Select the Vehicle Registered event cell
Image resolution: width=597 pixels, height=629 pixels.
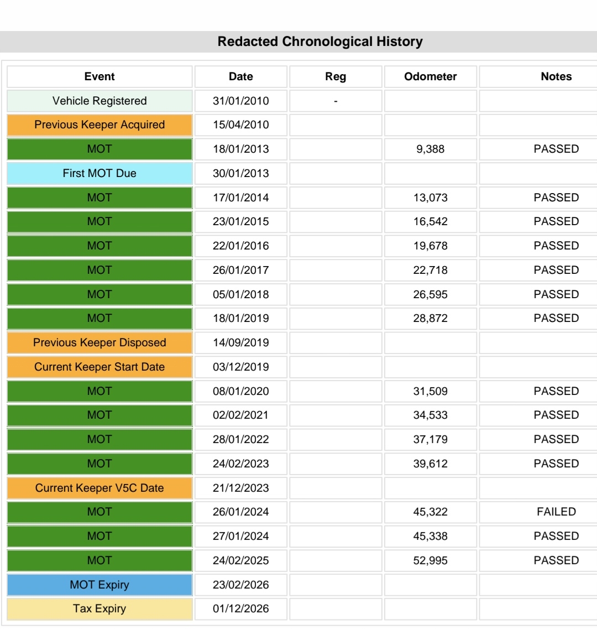pos(99,101)
